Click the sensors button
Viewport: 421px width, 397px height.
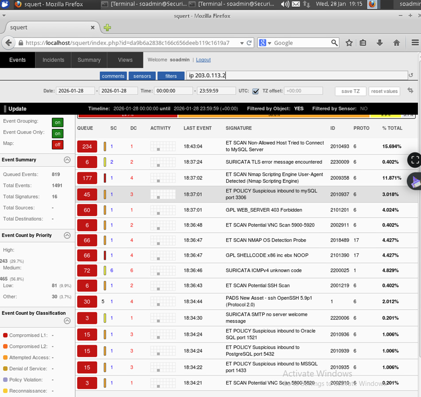pos(142,76)
